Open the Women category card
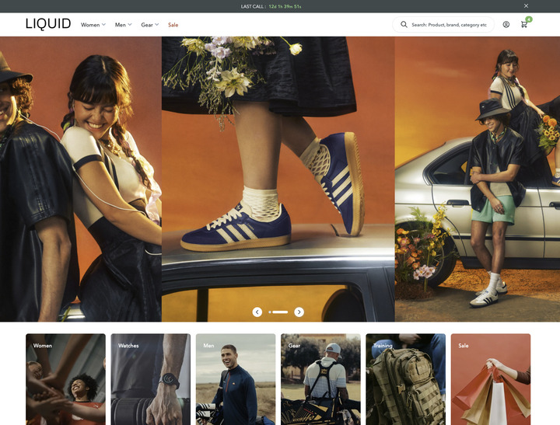This screenshot has width=560, height=425. 65,379
